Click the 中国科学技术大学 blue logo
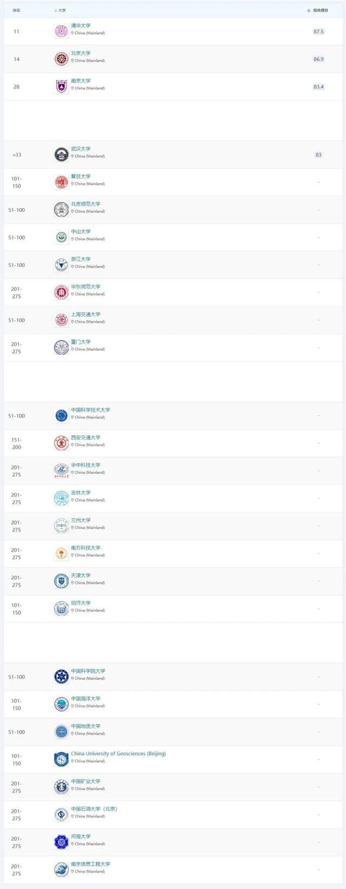Viewport: 346px width, 889px height. pyautogui.click(x=62, y=416)
